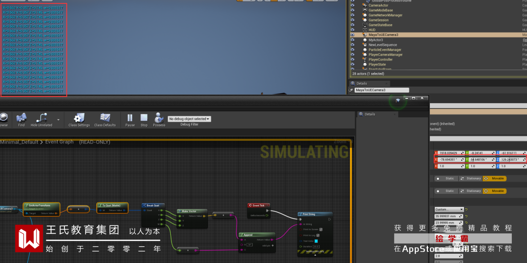Image resolution: width=527 pixels, height=263 pixels.
Task: Open the Text Color swatch
Action: pos(316,241)
